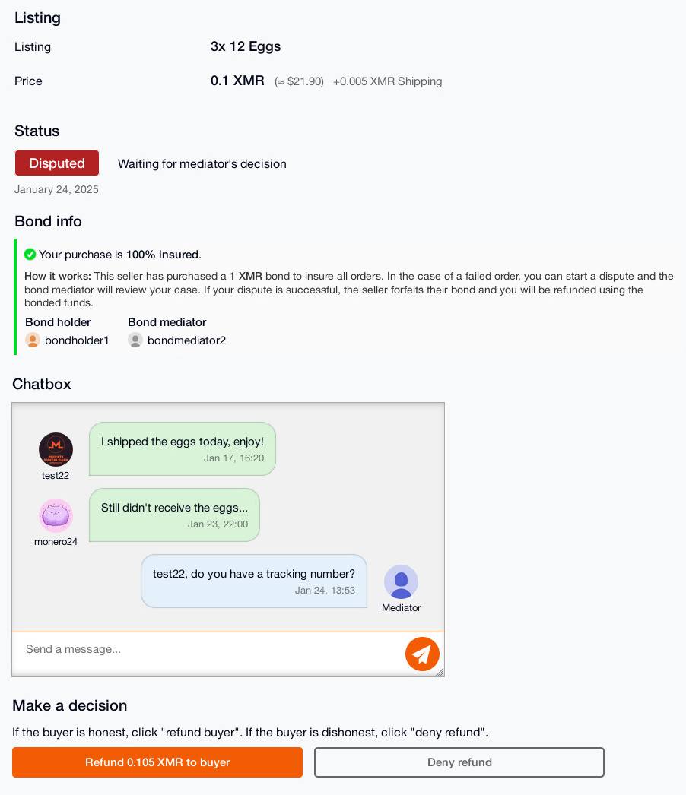This screenshot has width=686, height=795.
Task: Click the chatbox resize handle
Action: [440, 672]
